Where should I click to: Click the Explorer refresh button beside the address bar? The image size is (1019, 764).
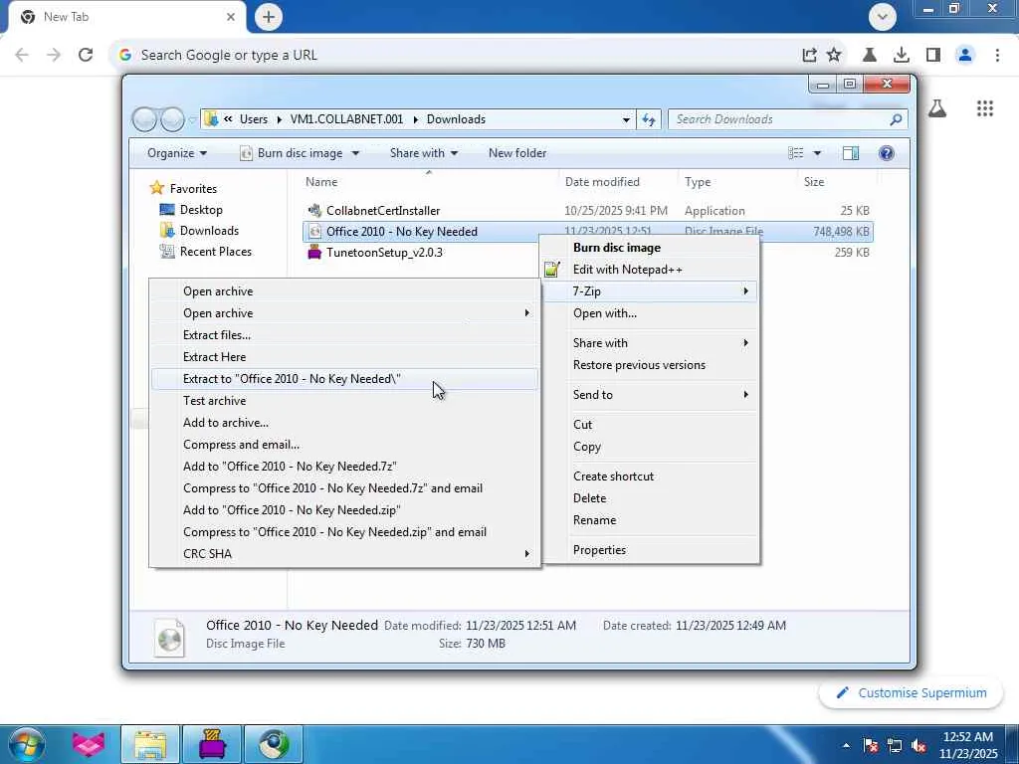[x=649, y=119]
